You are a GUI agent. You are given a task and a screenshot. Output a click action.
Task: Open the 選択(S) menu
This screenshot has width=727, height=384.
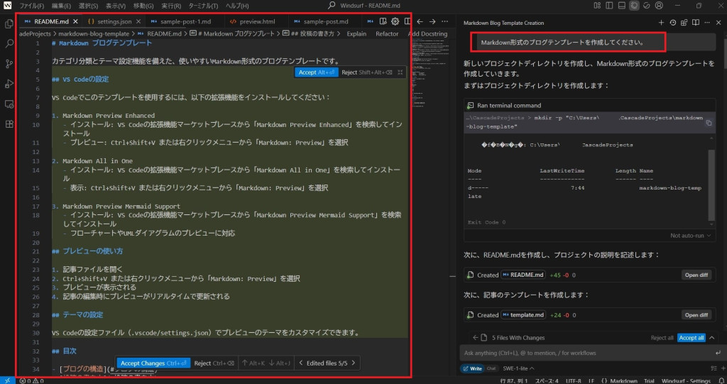88,6
